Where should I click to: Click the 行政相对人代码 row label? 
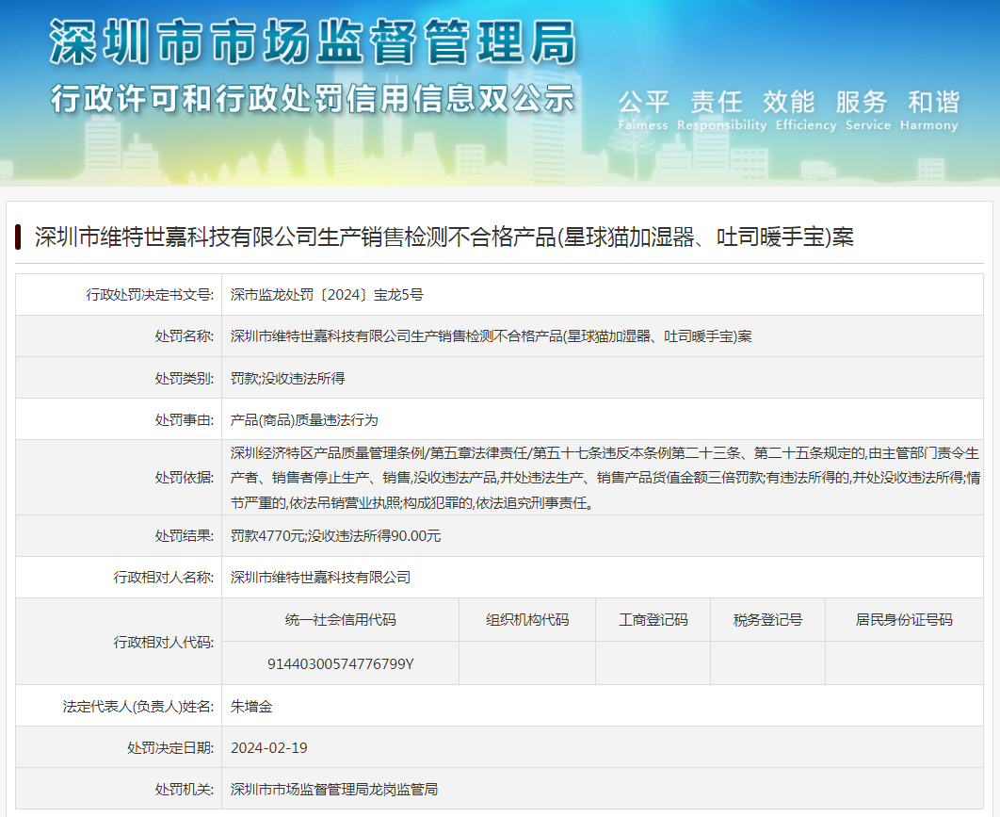click(x=163, y=642)
